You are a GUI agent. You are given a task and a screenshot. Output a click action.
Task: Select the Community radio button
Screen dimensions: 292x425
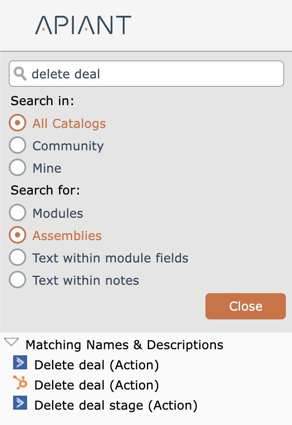tap(17, 146)
